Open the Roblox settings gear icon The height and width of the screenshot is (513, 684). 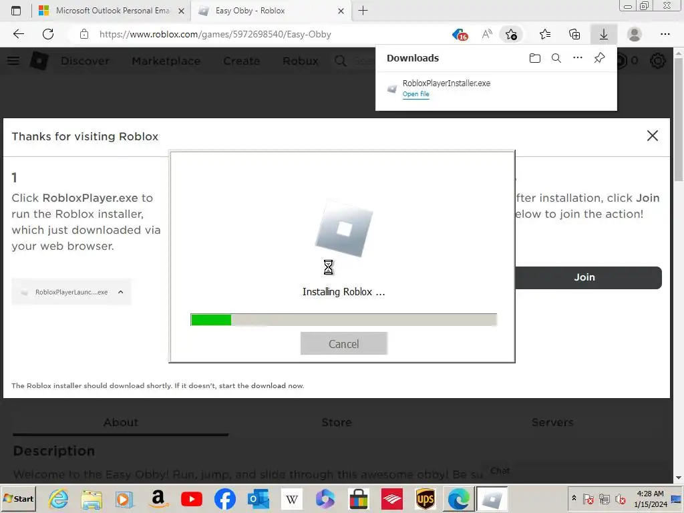658,61
